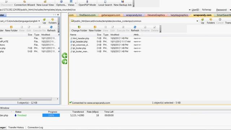This screenshot has width=231, height=130.
Task: Sort transfers by Rate (kBps) column
Action: tap(93, 112)
